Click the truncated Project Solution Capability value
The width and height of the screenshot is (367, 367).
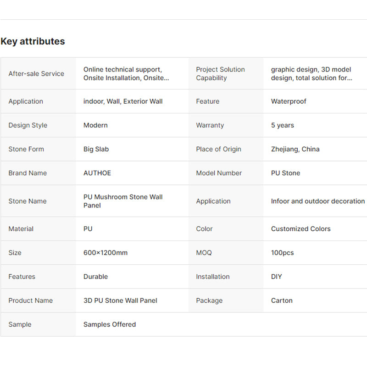pos(311,74)
